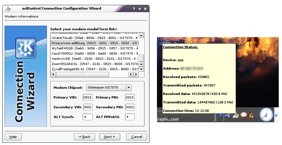This screenshot has width=282, height=145.
Task: Click Received packets value 453801
Action: point(204,77)
